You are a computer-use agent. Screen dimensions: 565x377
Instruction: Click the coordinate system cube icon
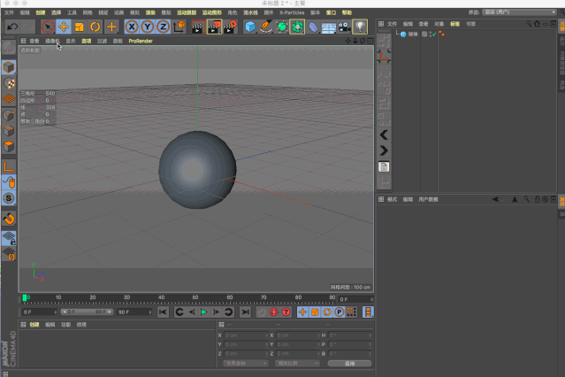[179, 27]
